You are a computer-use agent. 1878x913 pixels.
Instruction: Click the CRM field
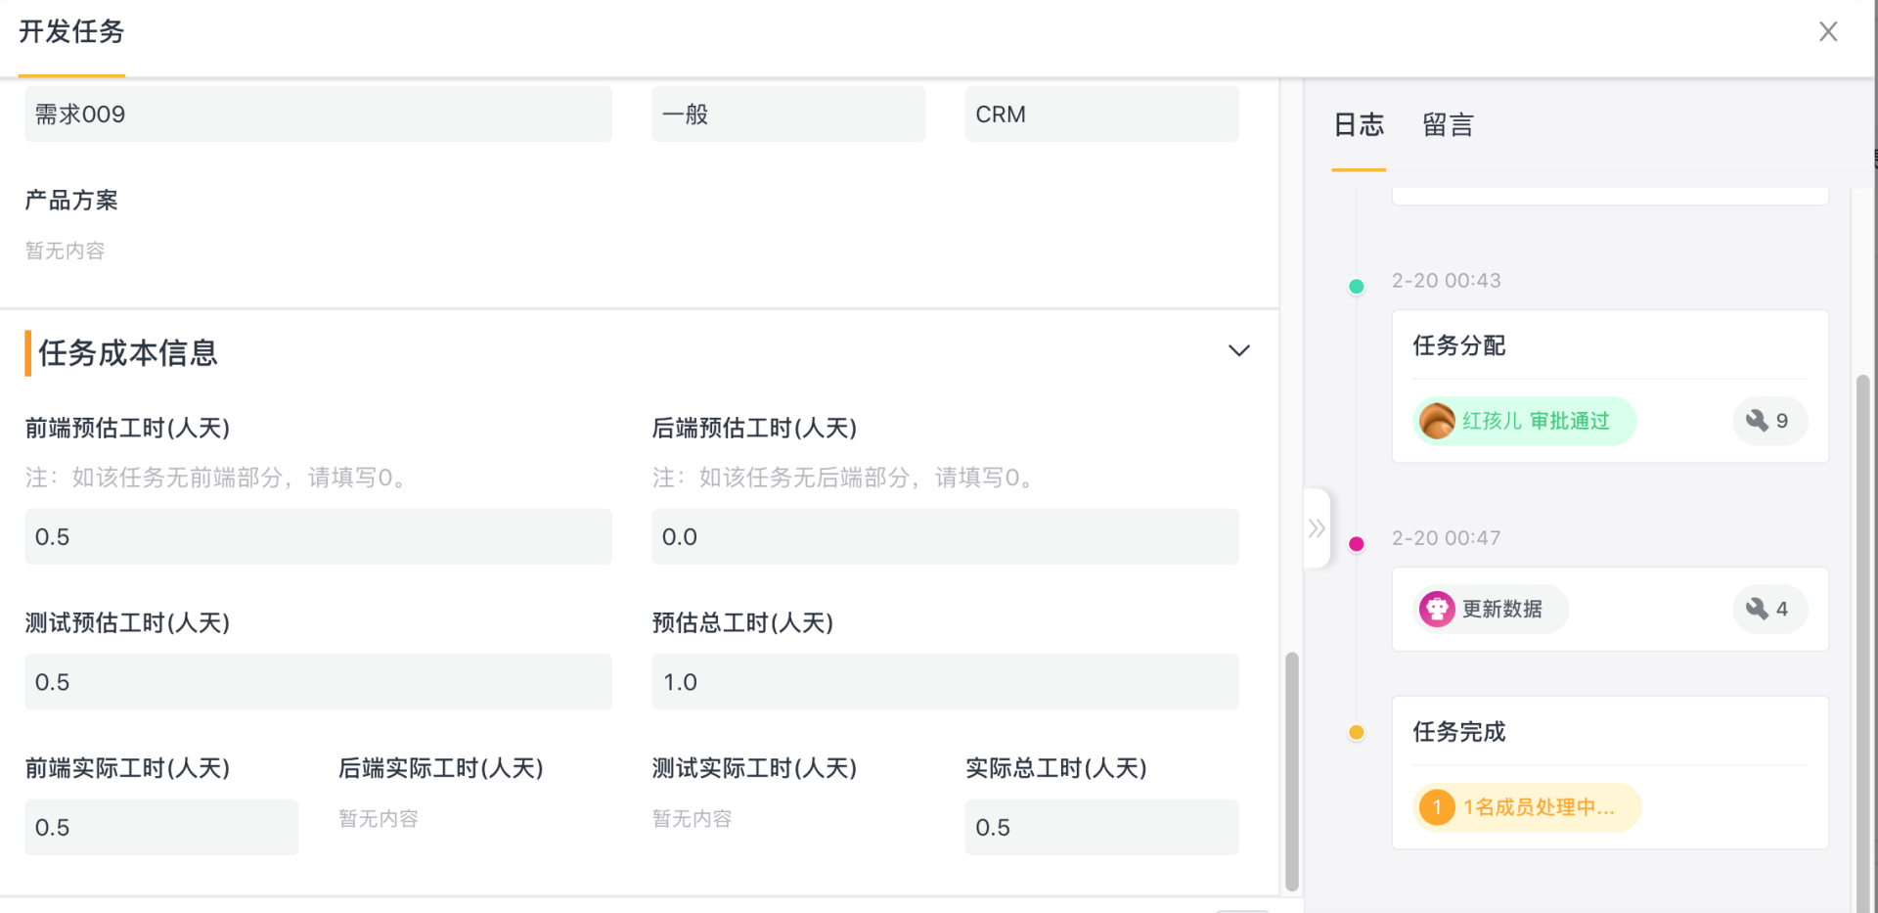click(x=1102, y=114)
